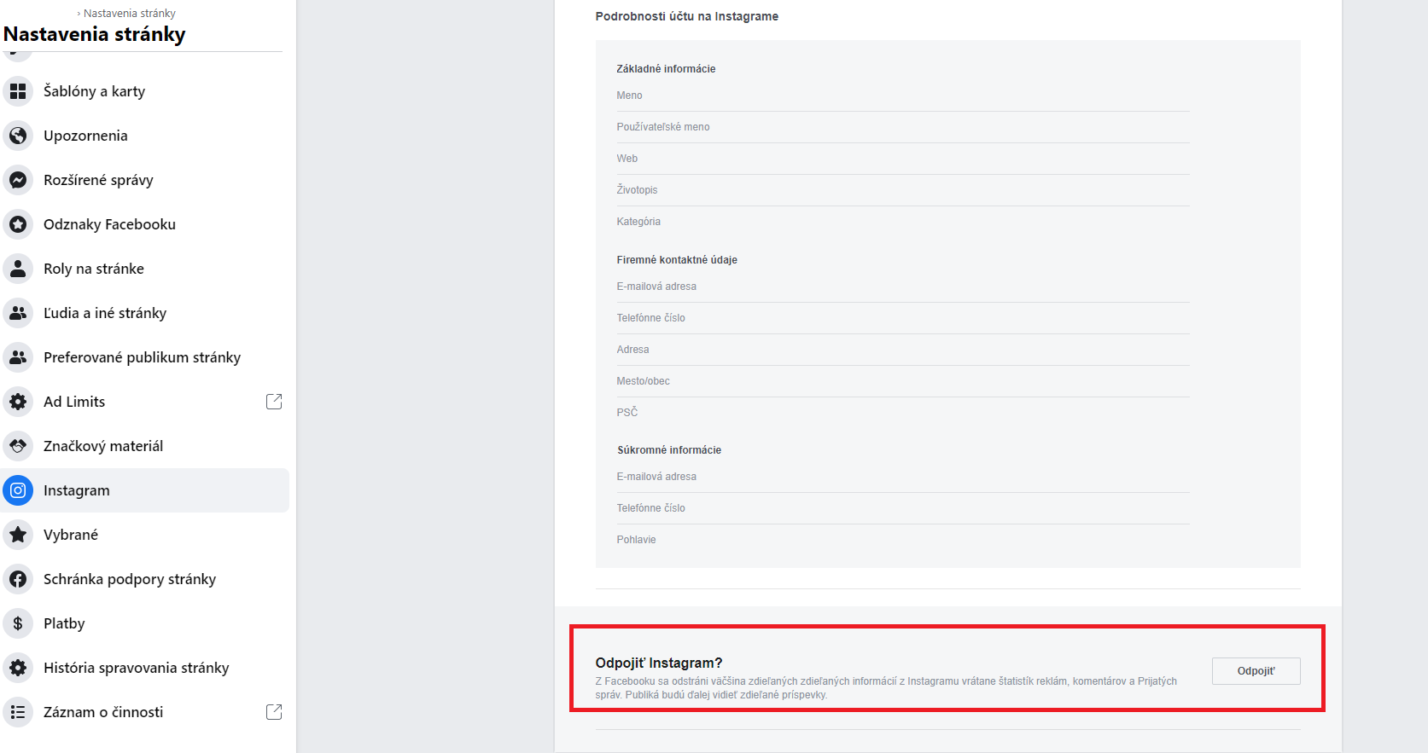
Task: Click the Pohlavie row
Action: pyautogui.click(x=903, y=540)
